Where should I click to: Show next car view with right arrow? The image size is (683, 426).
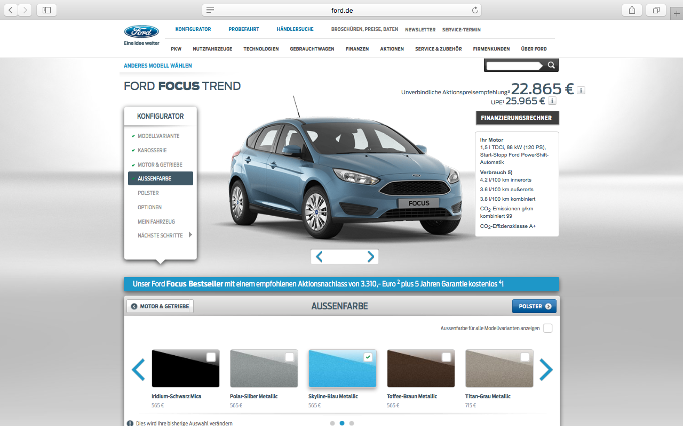pyautogui.click(x=371, y=257)
